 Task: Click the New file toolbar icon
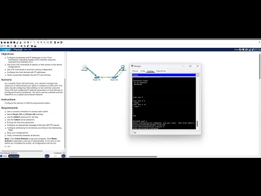[x=2, y=42]
